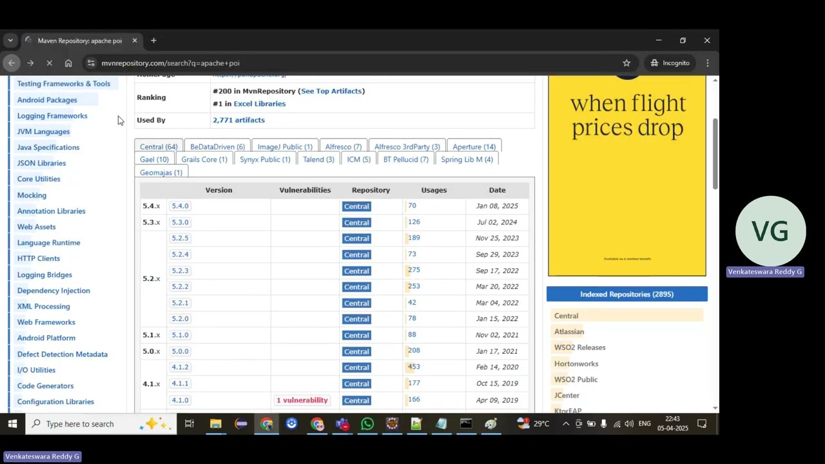The width and height of the screenshot is (825, 464).
Task: Open Microsoft Teams from the taskbar
Action: pyautogui.click(x=342, y=424)
